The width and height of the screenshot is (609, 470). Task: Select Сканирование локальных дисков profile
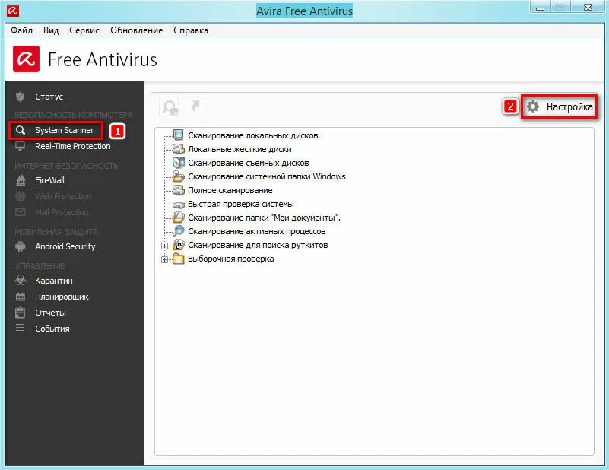click(253, 135)
